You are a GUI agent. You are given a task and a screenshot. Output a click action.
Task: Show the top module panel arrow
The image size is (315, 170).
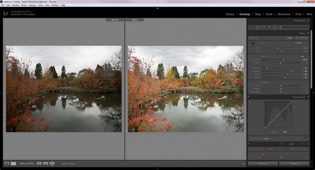click(x=157, y=8)
